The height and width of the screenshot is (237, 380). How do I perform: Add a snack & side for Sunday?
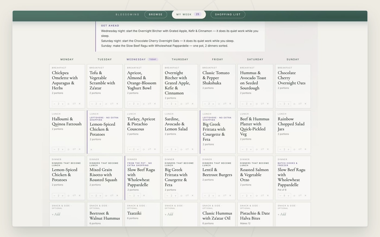point(282,214)
